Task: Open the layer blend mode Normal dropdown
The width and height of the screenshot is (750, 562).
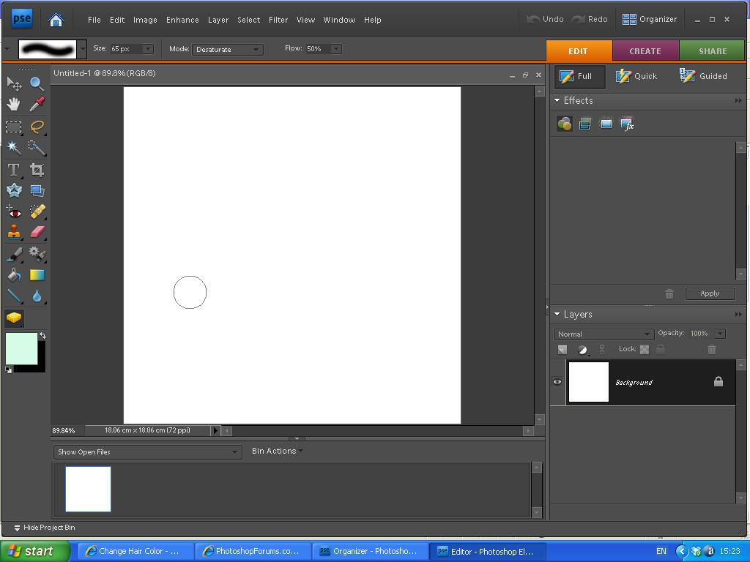Action: tap(603, 334)
